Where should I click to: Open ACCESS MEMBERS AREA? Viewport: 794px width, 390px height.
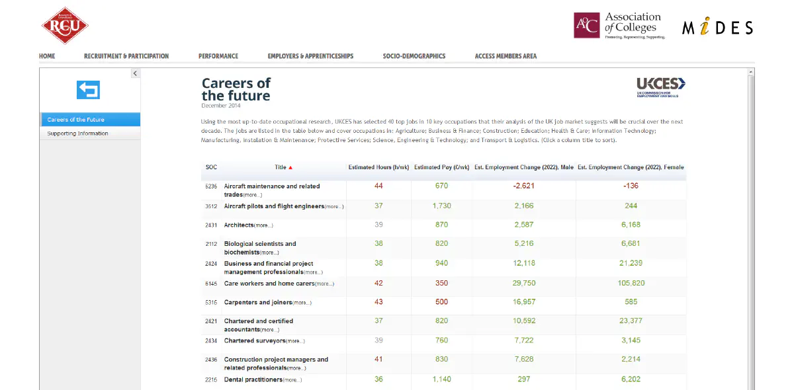coord(505,56)
